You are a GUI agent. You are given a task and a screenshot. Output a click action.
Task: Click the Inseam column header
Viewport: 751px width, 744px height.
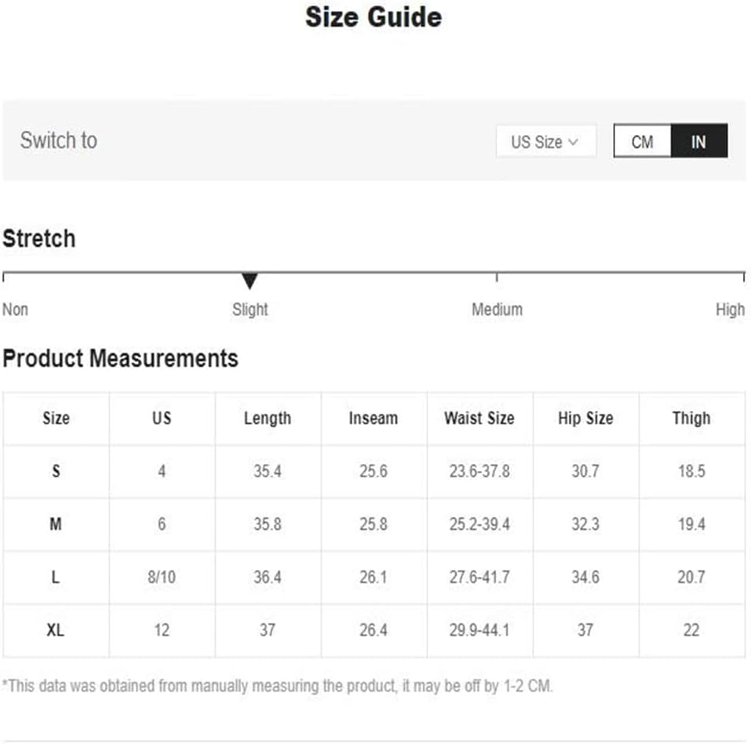(x=373, y=418)
